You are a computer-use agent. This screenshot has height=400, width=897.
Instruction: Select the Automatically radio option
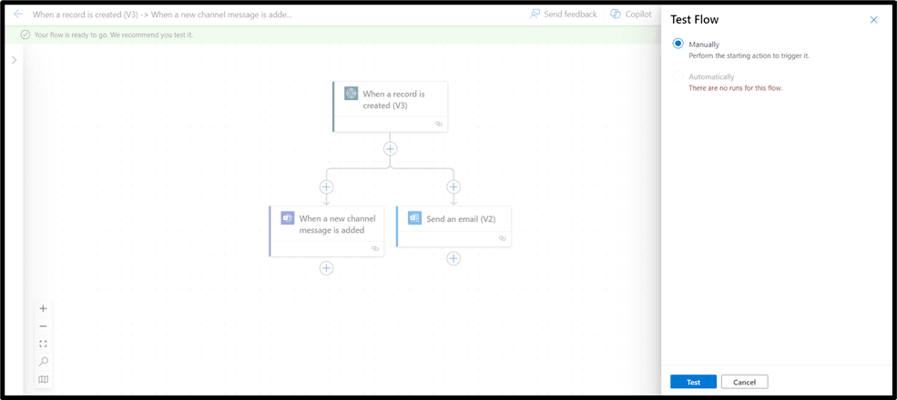tap(678, 77)
